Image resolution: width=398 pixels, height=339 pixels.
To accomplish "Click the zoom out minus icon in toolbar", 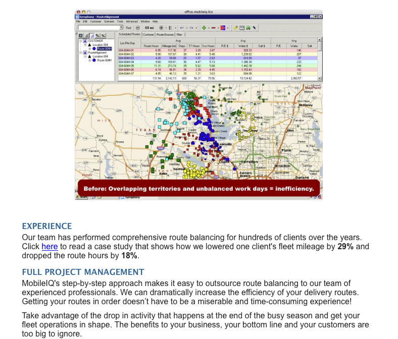I will pos(137,27).
